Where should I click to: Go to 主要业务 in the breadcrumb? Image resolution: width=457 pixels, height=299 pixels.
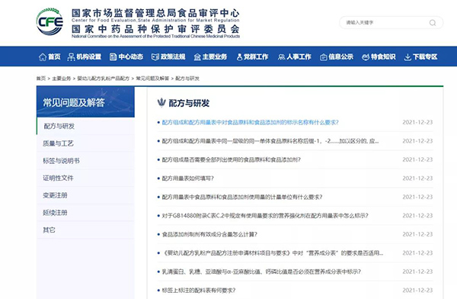(61, 79)
